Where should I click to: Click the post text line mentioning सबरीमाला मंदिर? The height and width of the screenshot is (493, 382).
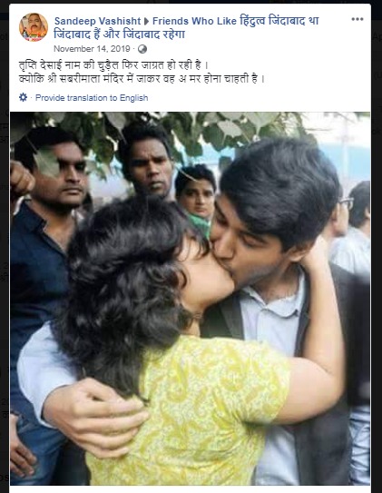(142, 79)
